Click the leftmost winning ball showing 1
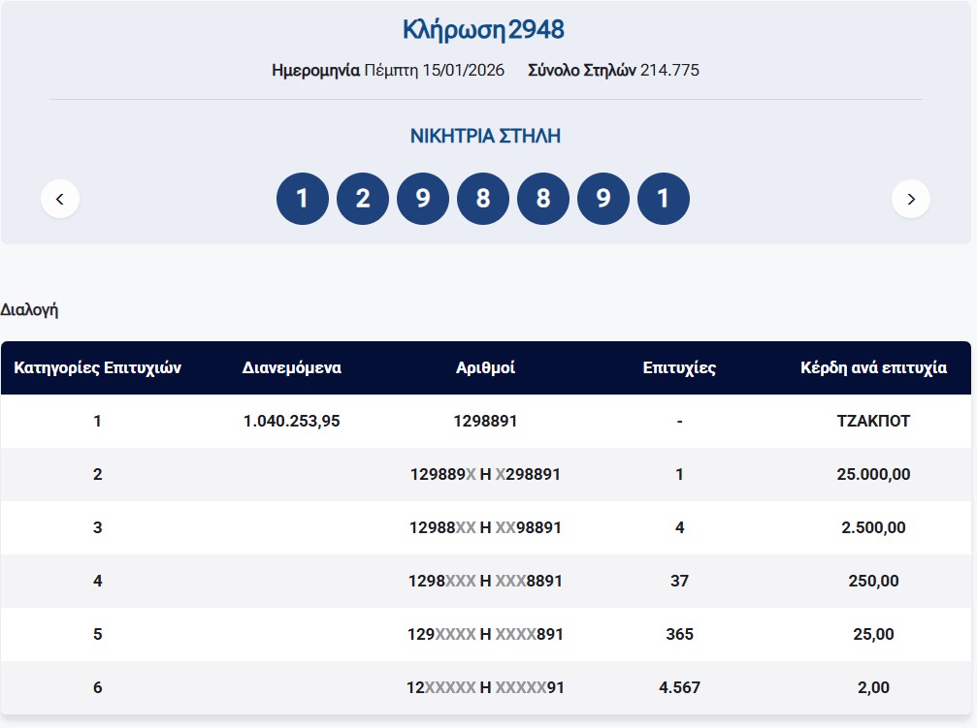The image size is (977, 728). click(x=302, y=199)
